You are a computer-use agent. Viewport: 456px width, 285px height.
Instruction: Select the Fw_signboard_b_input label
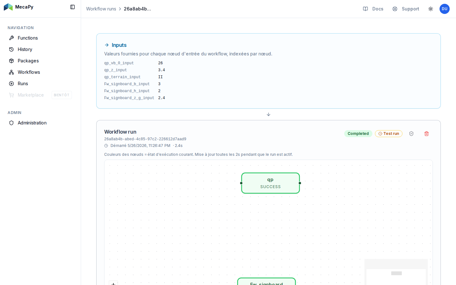coord(127,84)
